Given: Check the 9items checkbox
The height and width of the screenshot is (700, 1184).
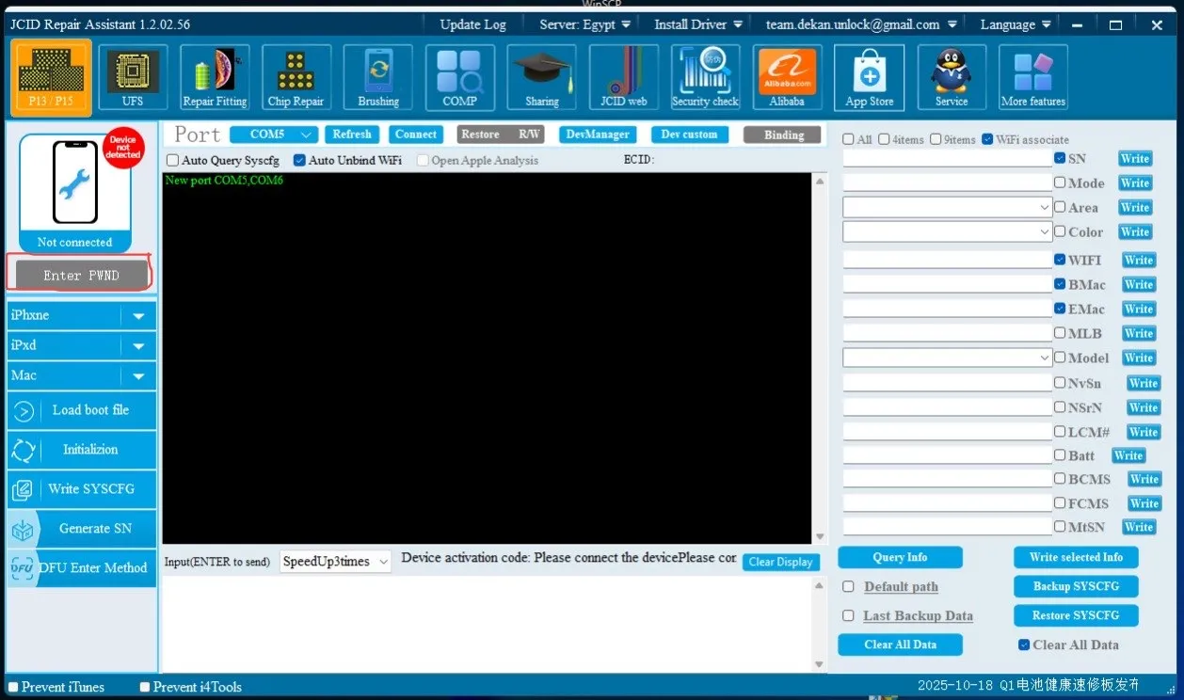Looking at the screenshot, I should (936, 139).
